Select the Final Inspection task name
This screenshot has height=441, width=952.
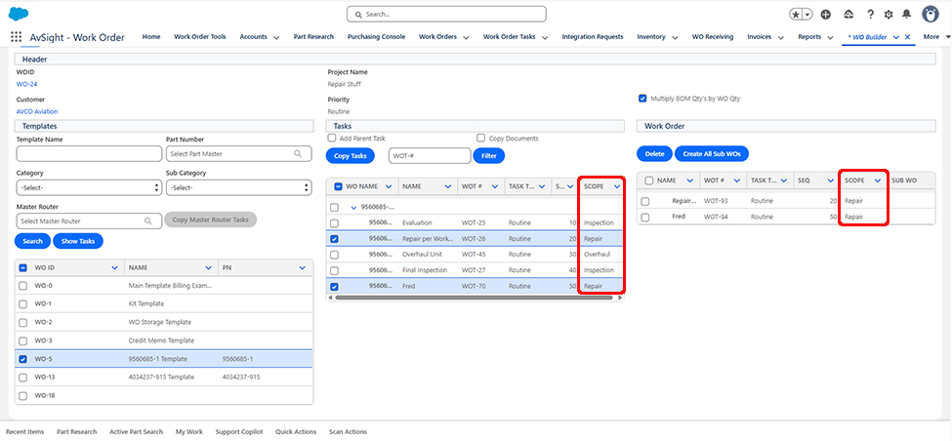[x=425, y=270]
